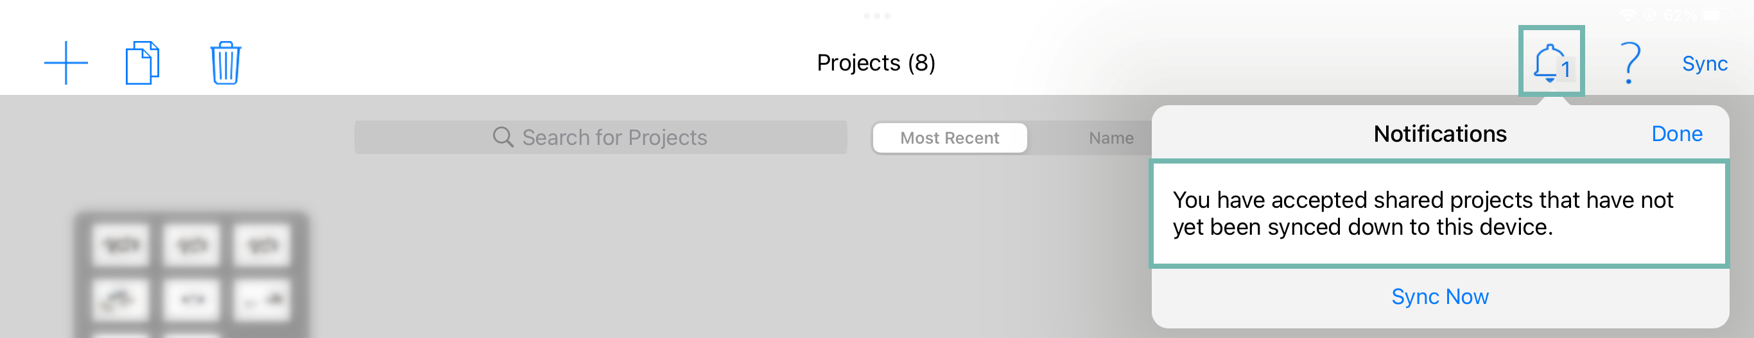Select the trash can delete icon
This screenshot has width=1754, height=338.
(x=225, y=63)
